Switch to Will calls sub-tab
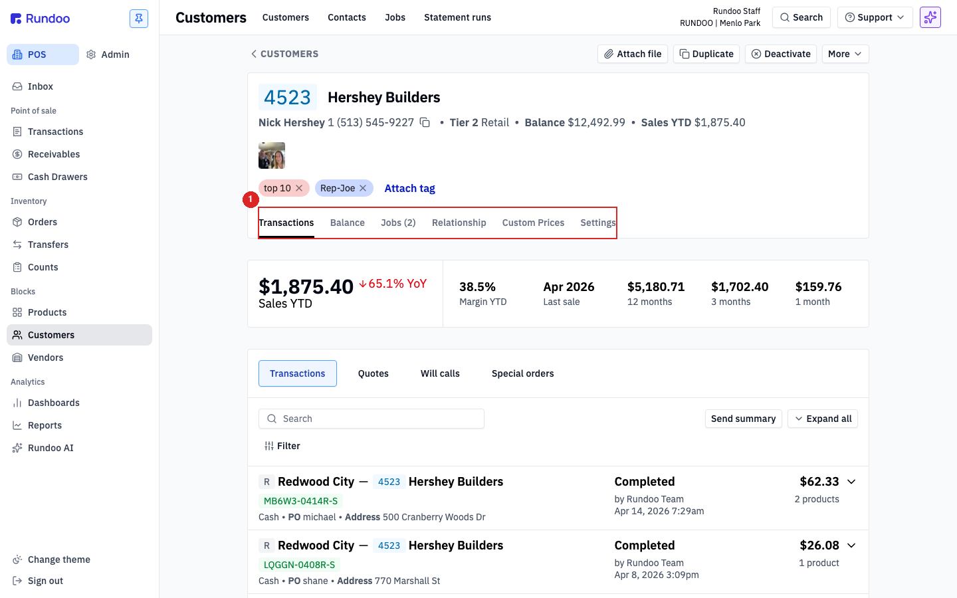Viewport: 957px width, 598px height. pos(440,373)
